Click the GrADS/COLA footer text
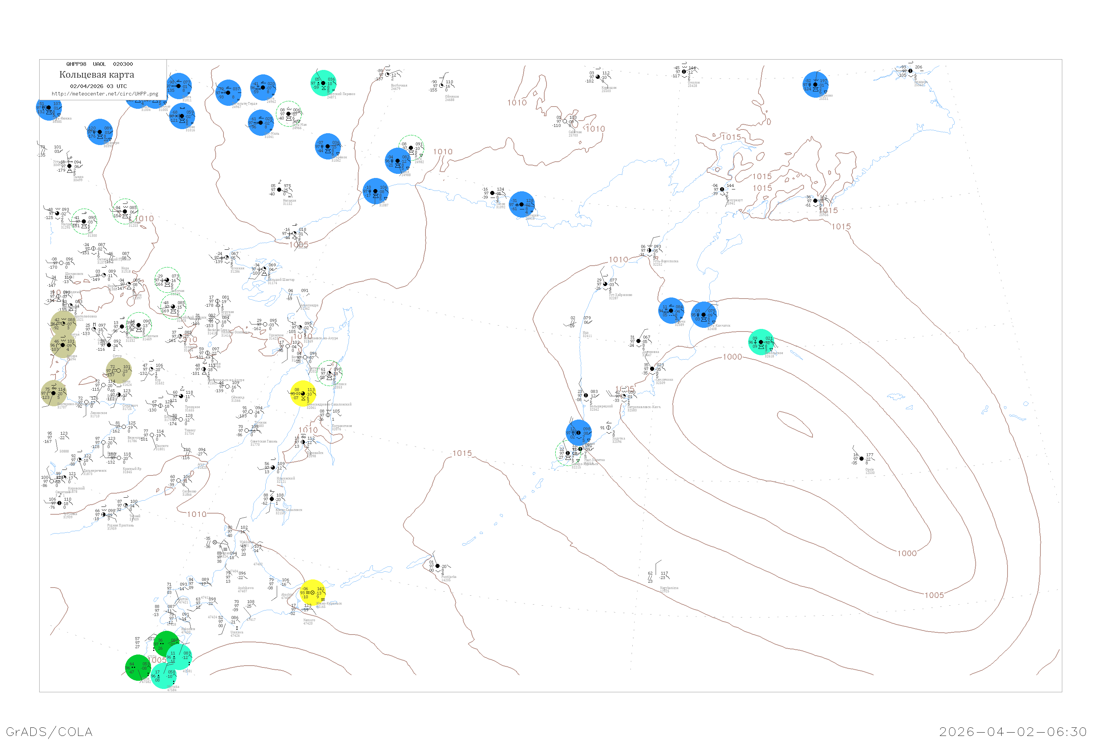 (49, 731)
